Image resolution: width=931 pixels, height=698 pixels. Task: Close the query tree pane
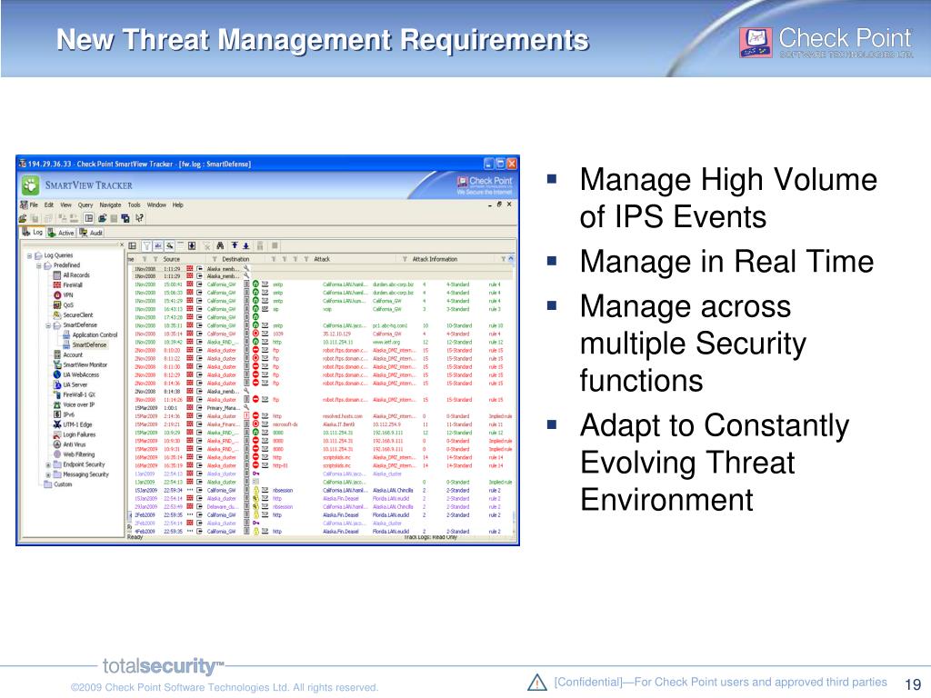[123, 245]
